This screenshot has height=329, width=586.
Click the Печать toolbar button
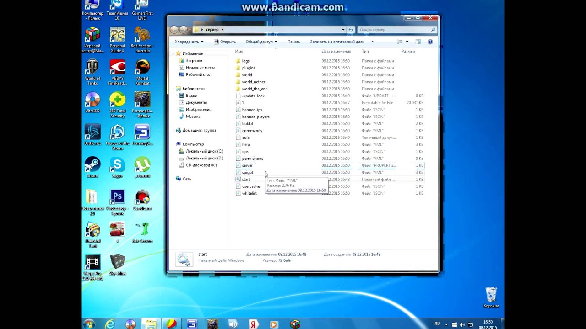click(x=294, y=42)
